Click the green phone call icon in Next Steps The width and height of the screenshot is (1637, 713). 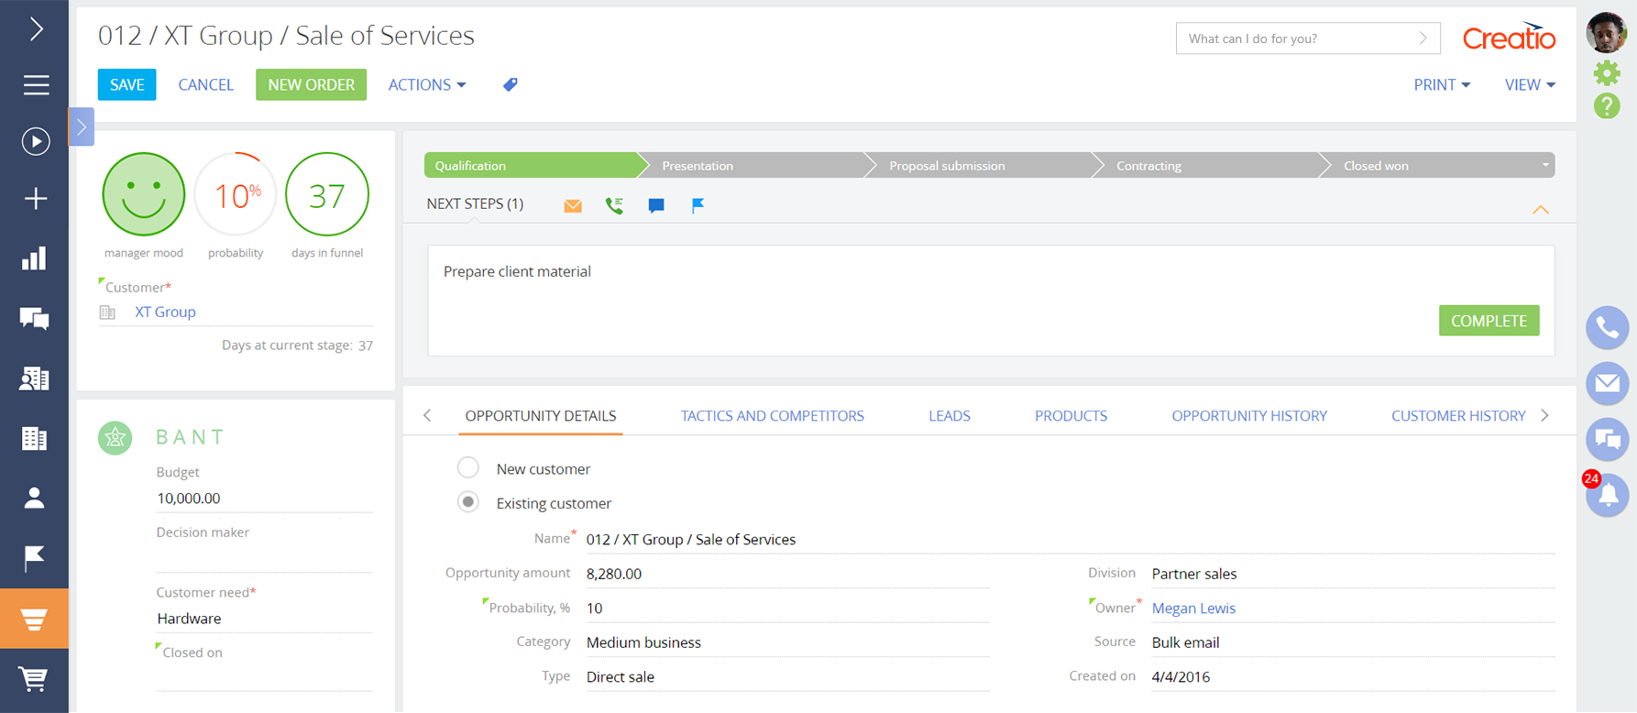point(614,205)
